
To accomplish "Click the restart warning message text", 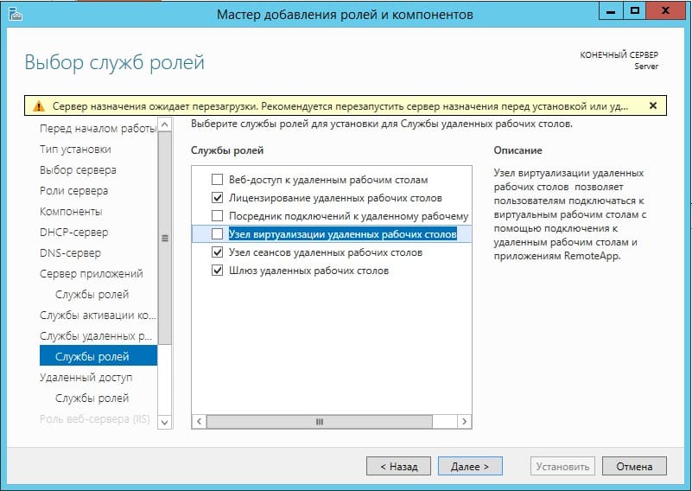I will tap(340, 106).
